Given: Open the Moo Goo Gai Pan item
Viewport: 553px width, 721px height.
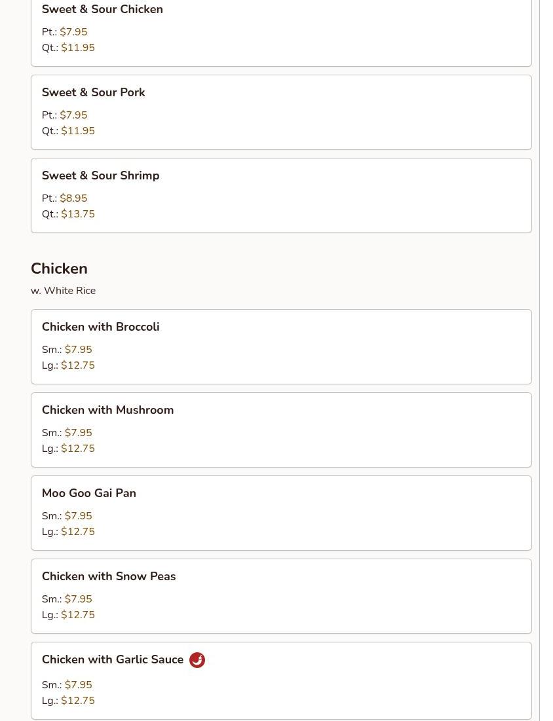Looking at the screenshot, I should click(281, 513).
